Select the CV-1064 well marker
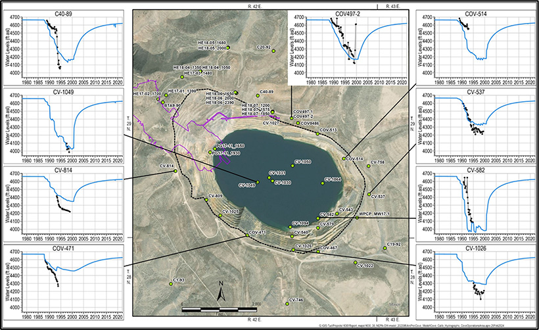This screenshot has height=330, width=539. pos(323,183)
